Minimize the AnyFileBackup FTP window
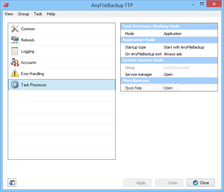224x192 pixels. (193, 4)
